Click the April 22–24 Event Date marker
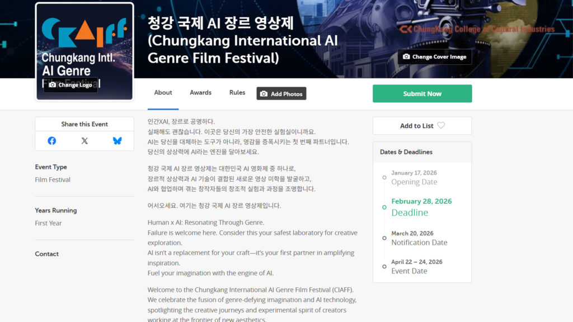Viewport: 573px width, 322px height. pyautogui.click(x=384, y=267)
